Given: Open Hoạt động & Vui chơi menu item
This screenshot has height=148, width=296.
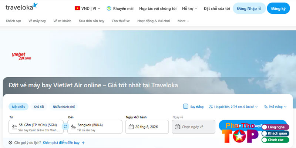Looking at the screenshot, I should click(154, 21).
